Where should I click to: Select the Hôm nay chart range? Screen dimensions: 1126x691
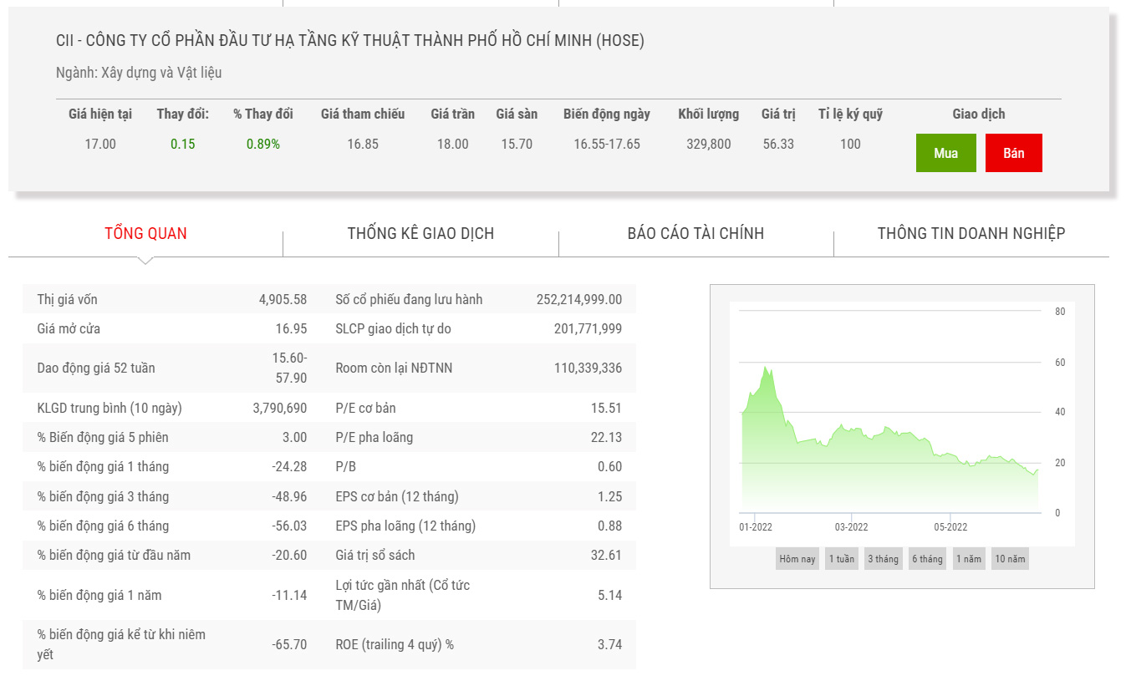(797, 559)
